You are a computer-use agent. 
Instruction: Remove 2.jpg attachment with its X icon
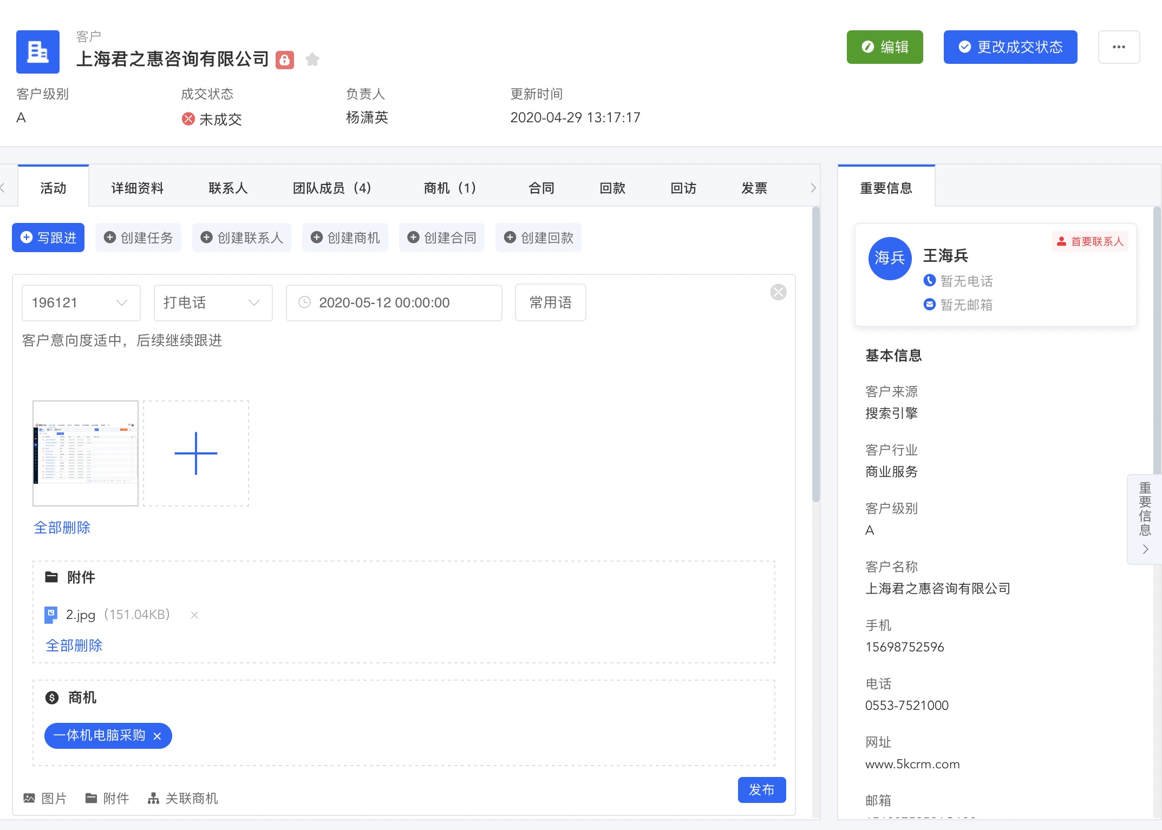click(194, 615)
